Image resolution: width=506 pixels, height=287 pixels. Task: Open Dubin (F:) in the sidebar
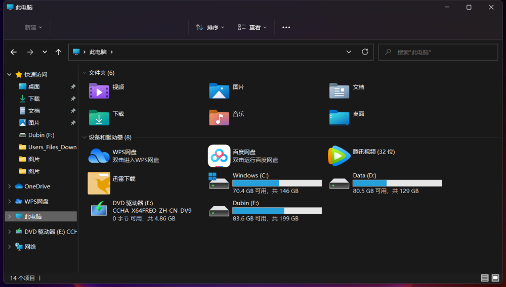pos(41,135)
